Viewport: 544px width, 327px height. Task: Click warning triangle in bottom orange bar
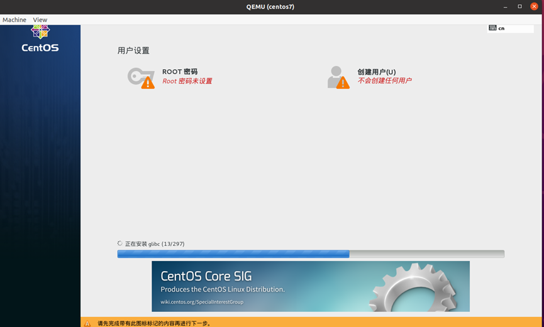click(87, 323)
